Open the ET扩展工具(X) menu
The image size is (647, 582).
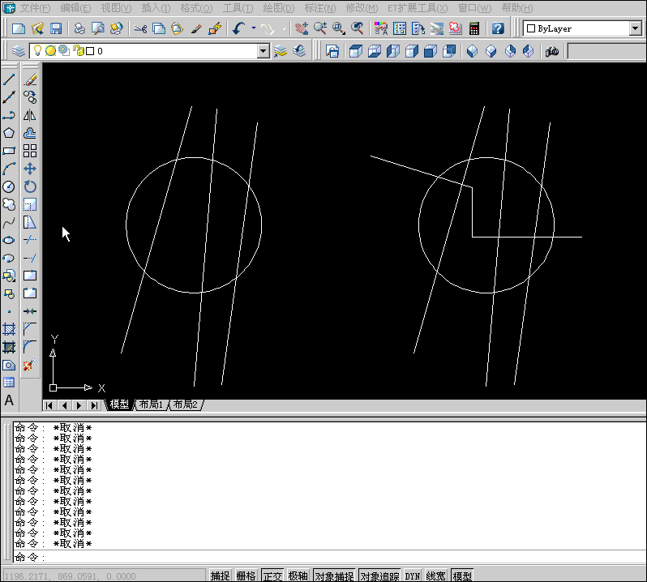click(x=418, y=8)
